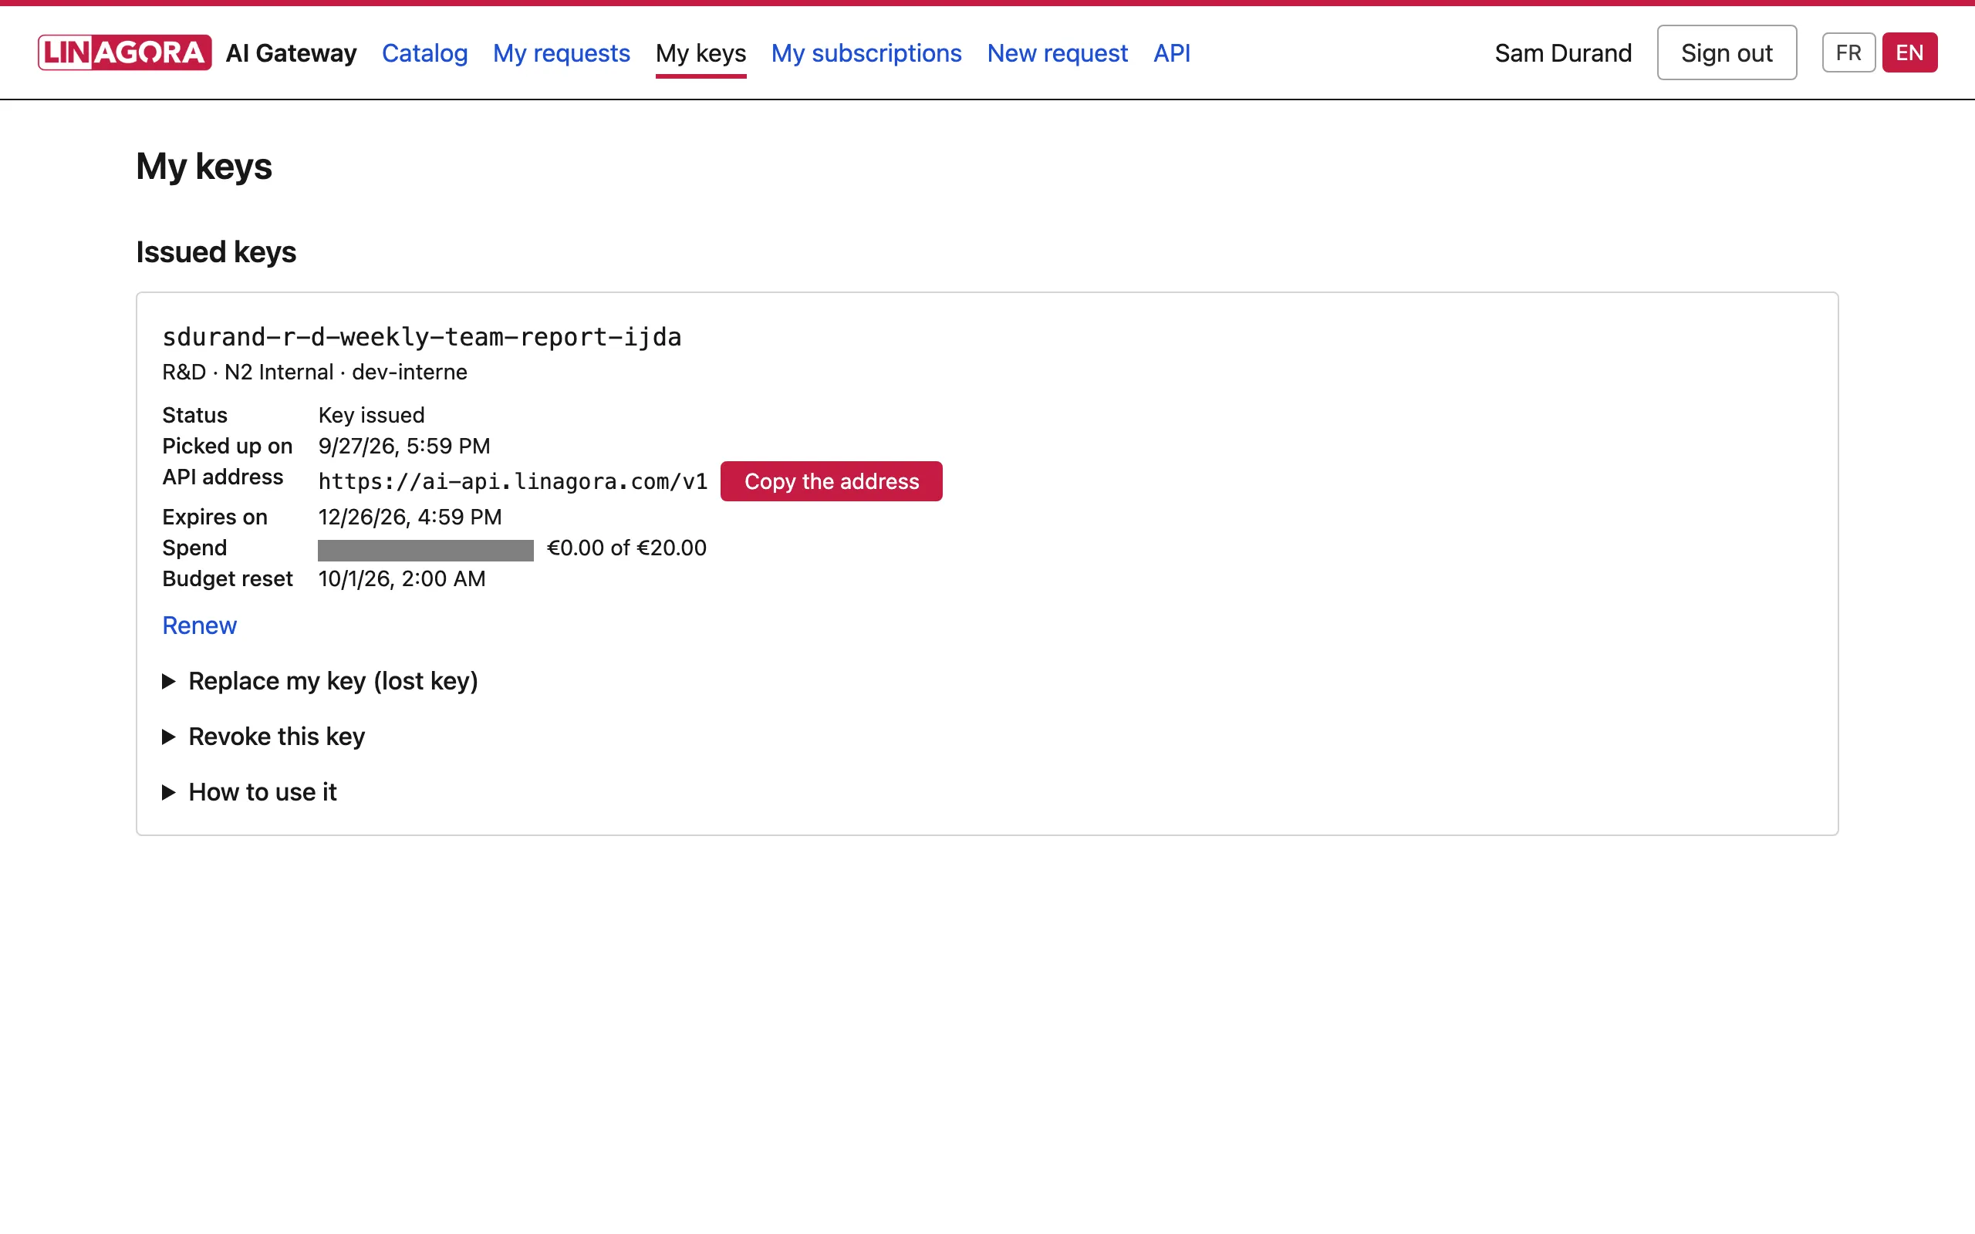1975x1234 pixels.
Task: Click R&D · N2 Internal · dev-interne line
Action: tap(315, 373)
